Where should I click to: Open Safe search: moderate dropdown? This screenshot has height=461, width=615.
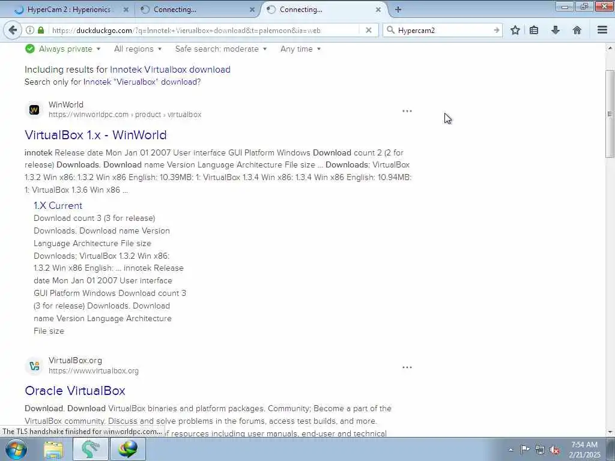221,49
